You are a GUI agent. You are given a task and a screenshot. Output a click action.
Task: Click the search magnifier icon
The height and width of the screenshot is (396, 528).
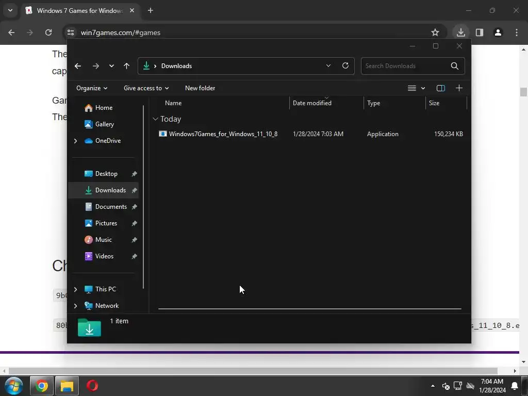point(455,66)
